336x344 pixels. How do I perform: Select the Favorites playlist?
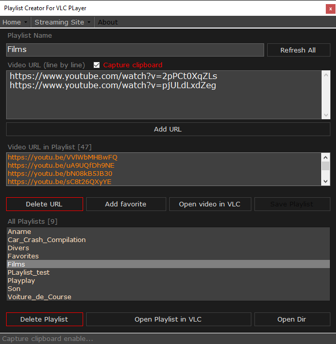tap(168, 256)
